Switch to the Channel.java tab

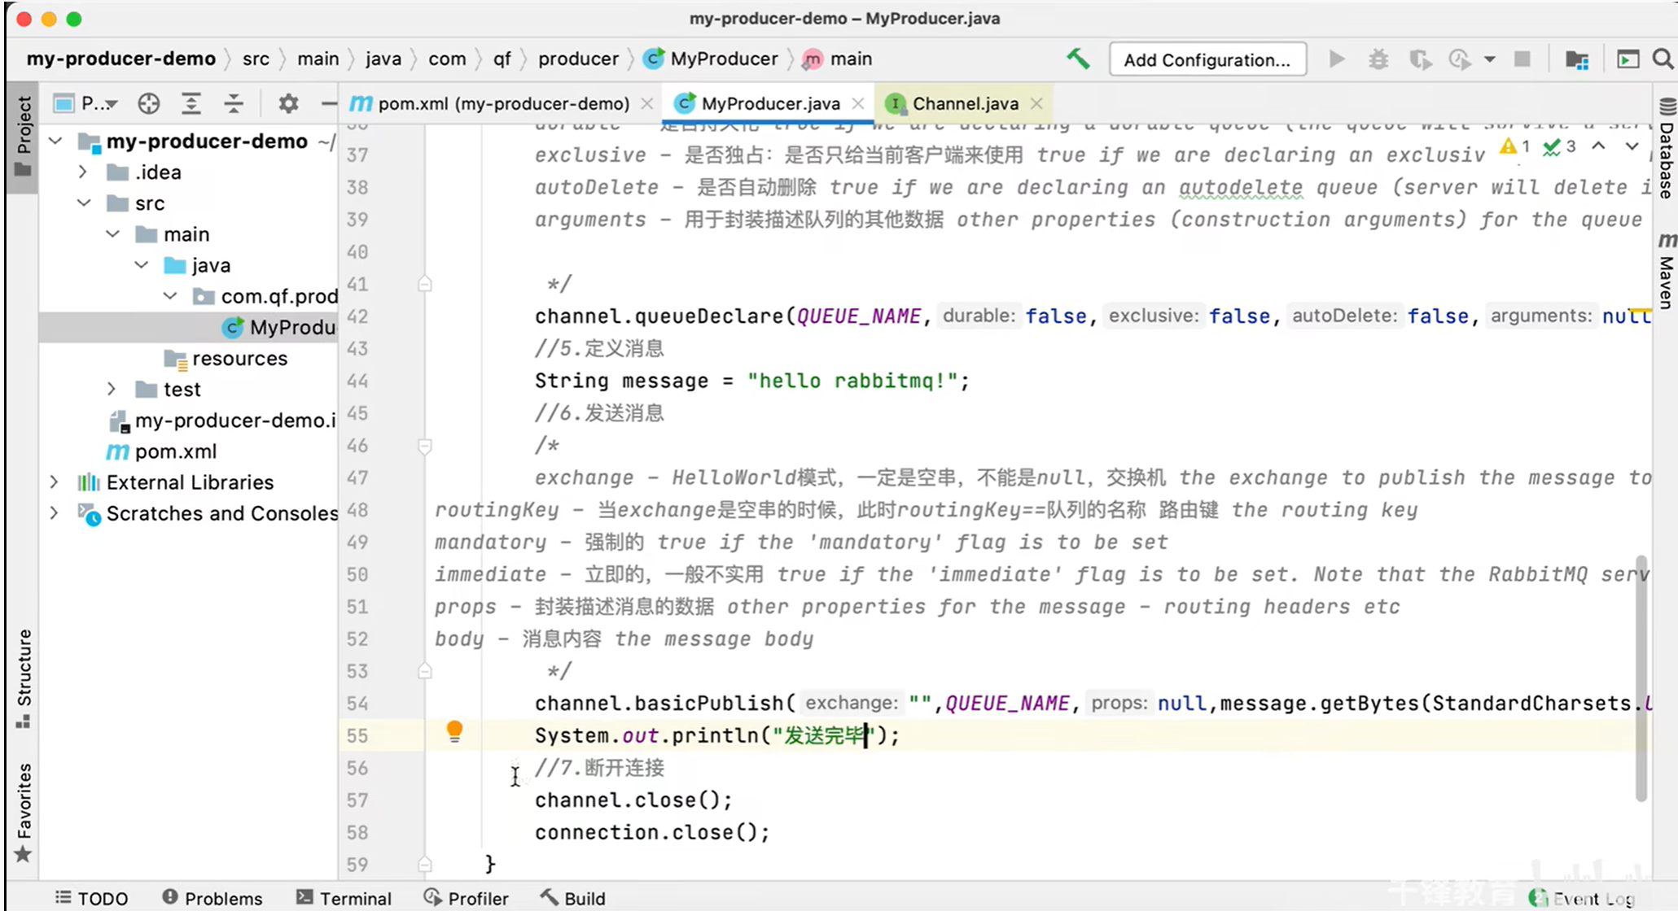[x=964, y=103]
